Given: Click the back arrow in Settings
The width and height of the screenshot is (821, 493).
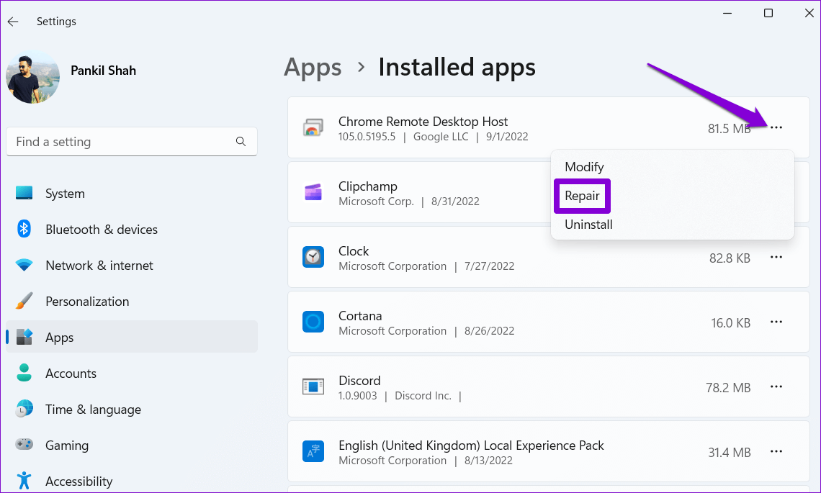Looking at the screenshot, I should 13,22.
